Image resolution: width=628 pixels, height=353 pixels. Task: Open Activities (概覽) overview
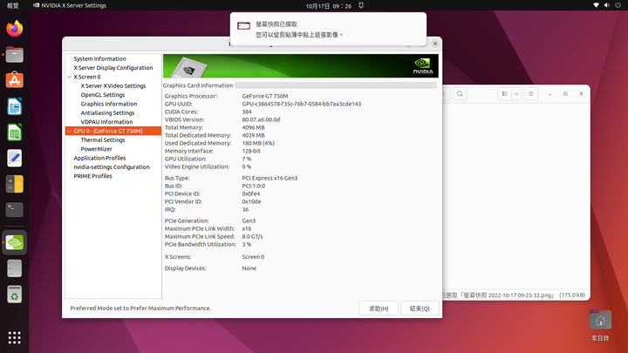coord(13,5)
